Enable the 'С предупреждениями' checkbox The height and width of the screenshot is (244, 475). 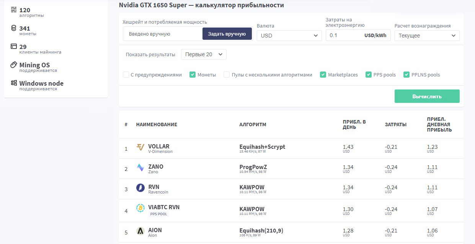tap(126, 75)
